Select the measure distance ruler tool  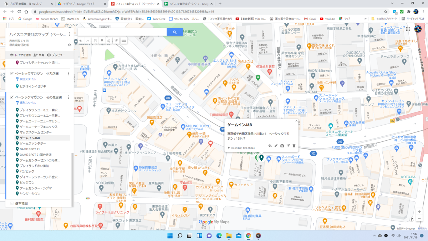pyautogui.click(x=124, y=41)
